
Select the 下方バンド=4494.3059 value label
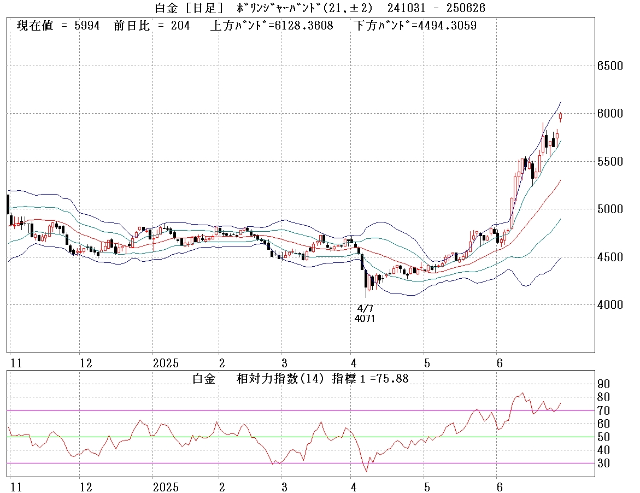(x=414, y=26)
